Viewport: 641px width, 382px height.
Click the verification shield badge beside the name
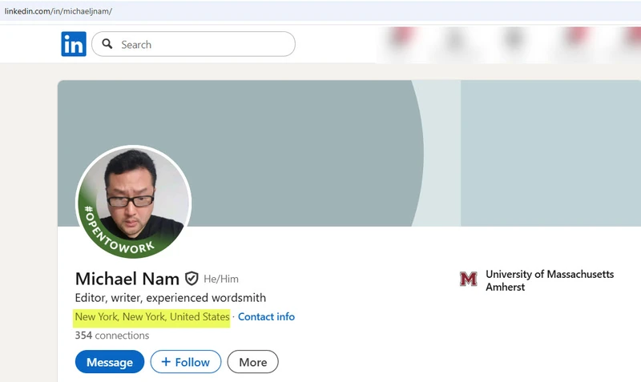coord(191,279)
